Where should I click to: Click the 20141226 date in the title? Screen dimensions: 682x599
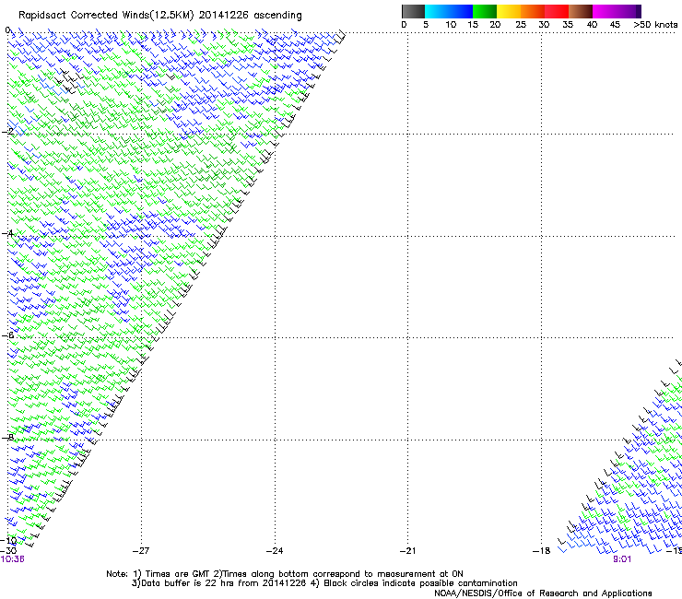(x=223, y=15)
